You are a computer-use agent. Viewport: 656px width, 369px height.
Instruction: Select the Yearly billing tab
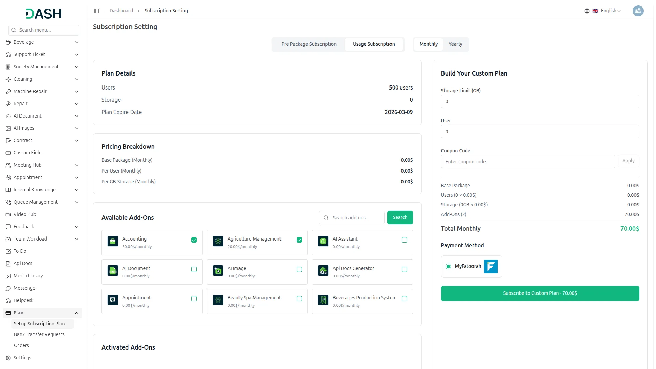(455, 44)
